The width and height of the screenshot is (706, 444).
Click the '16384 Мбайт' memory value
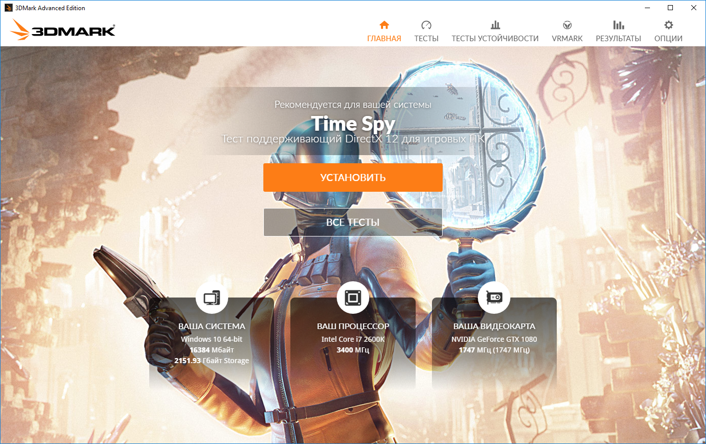point(212,350)
